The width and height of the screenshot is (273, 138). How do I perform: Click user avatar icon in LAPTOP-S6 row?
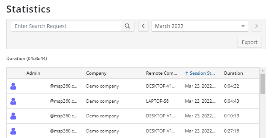(x=13, y=101)
